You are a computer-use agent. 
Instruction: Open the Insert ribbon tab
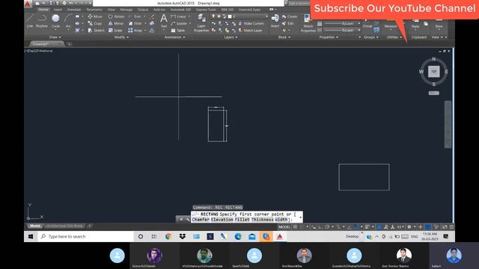[x=58, y=10]
